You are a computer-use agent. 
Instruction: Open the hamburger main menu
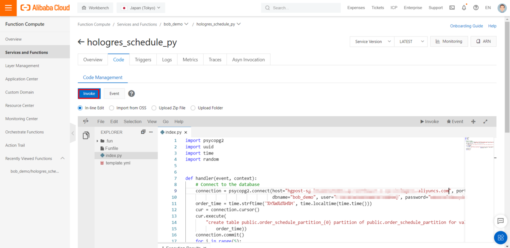[x=8, y=8]
